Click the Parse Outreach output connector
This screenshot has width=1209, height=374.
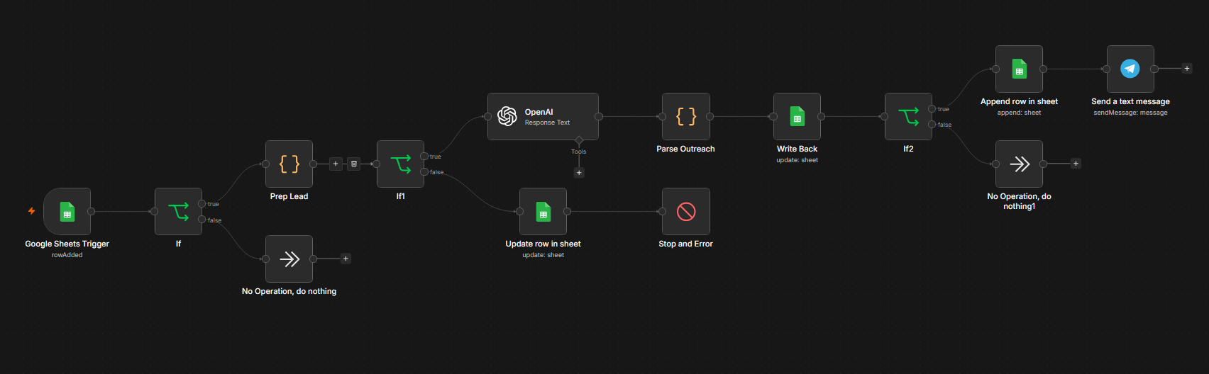710,116
